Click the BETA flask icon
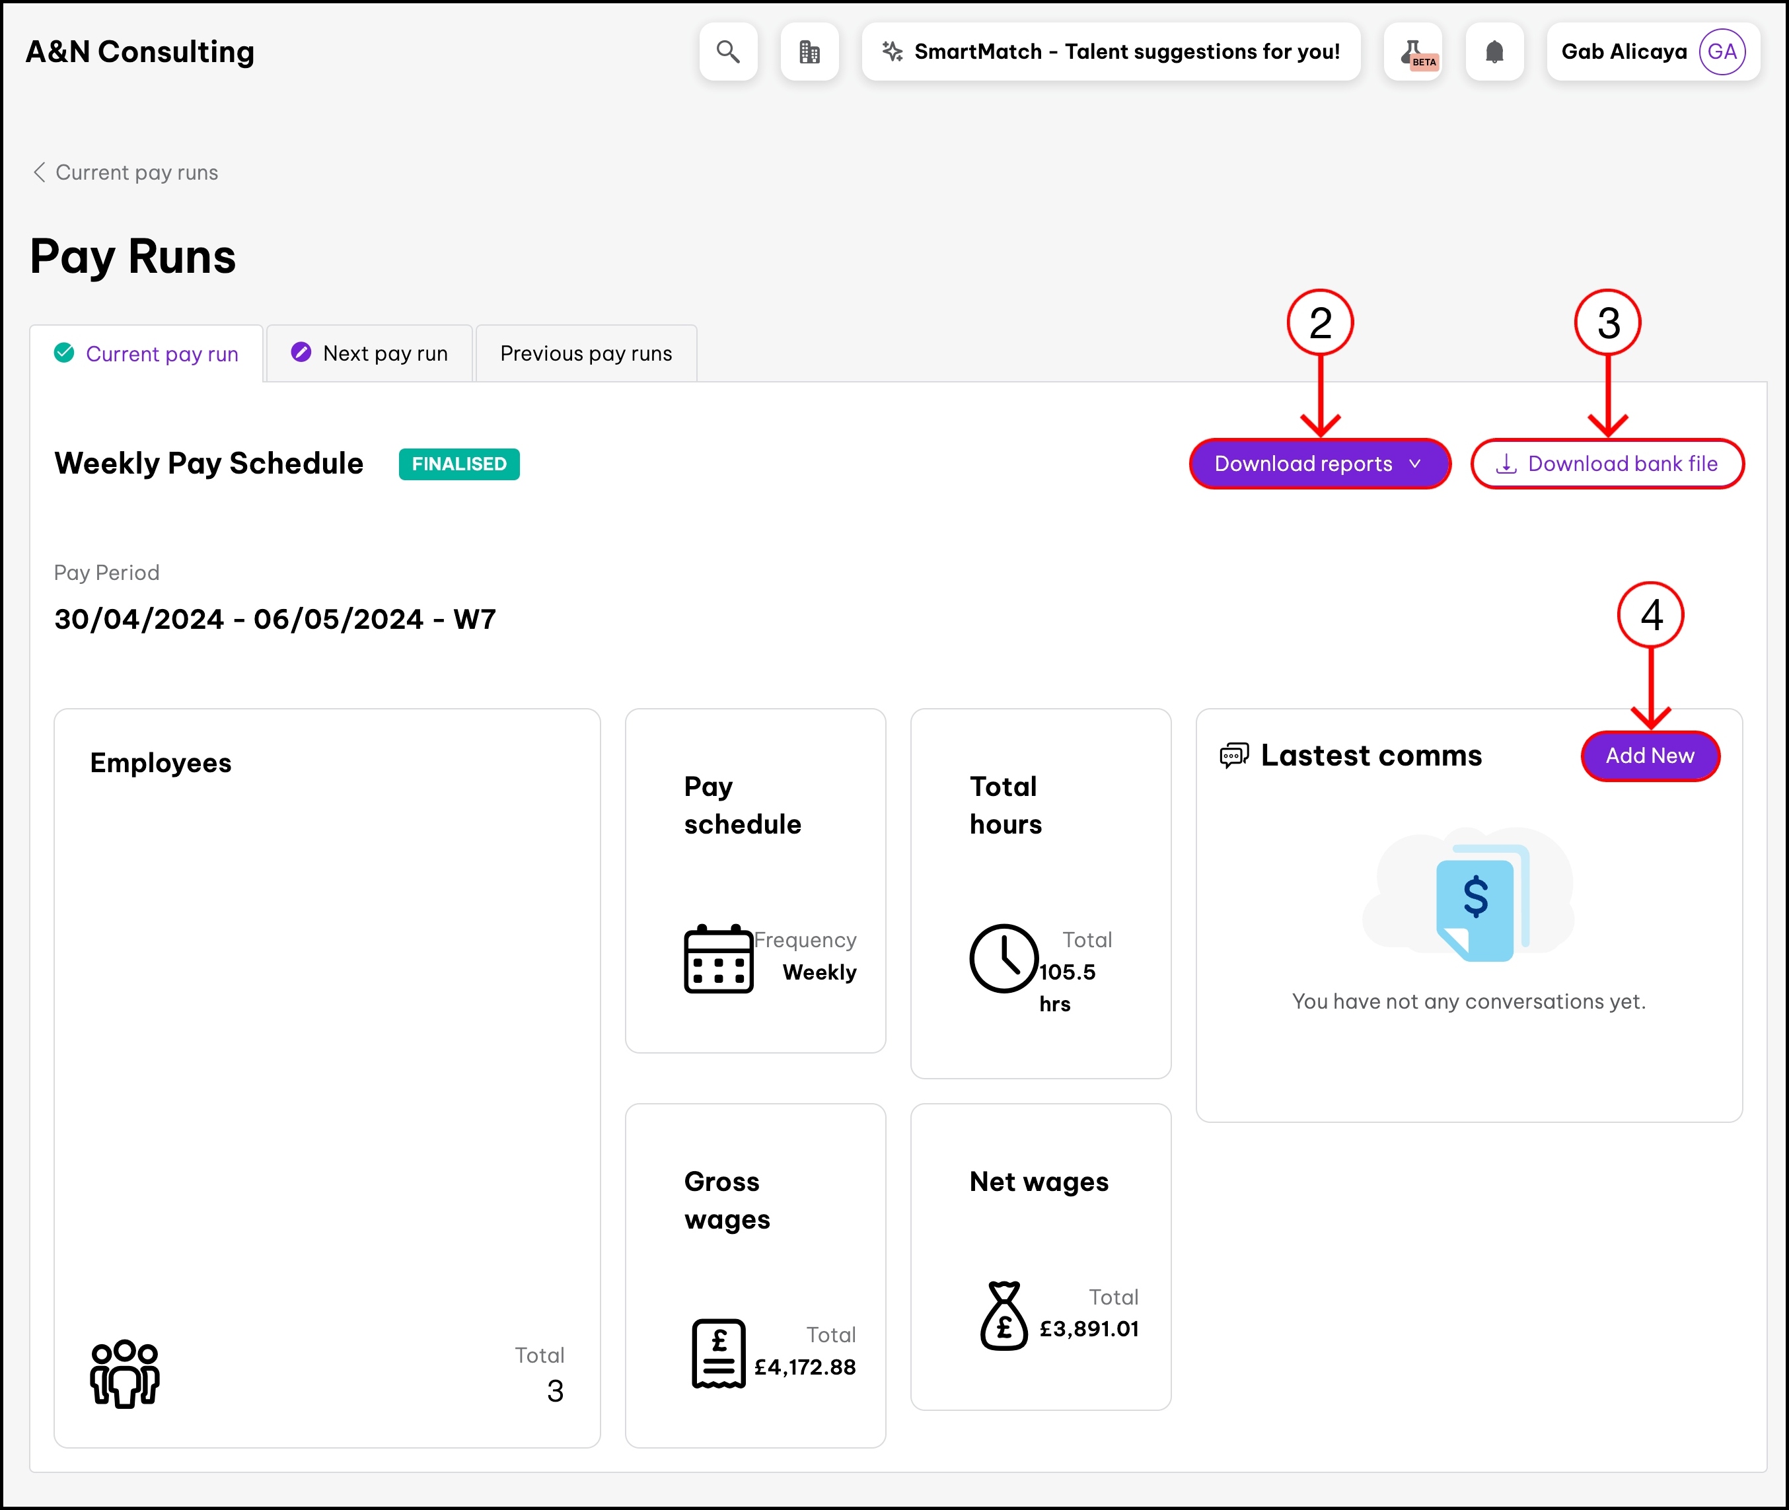Screen dimensions: 1789x1510 click(1412, 52)
